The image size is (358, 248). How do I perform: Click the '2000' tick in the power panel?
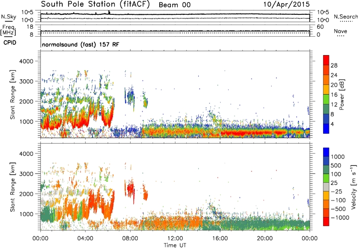point(26,101)
